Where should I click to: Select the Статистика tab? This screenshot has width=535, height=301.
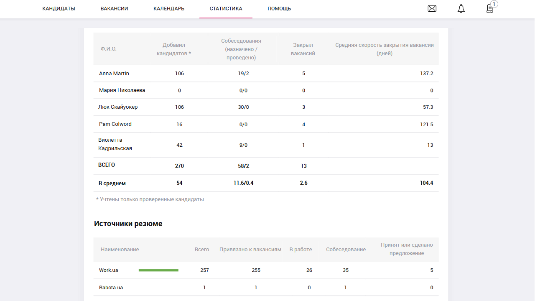[x=226, y=9]
